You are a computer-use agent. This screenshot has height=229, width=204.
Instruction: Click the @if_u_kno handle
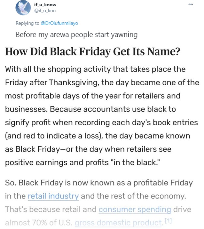coord(45,11)
